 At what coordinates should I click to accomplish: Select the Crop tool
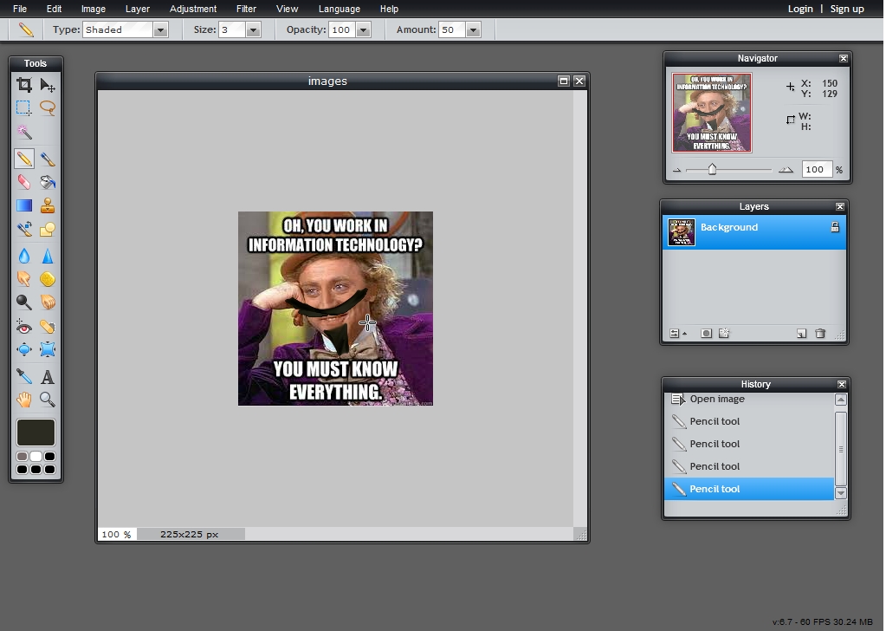(x=24, y=85)
